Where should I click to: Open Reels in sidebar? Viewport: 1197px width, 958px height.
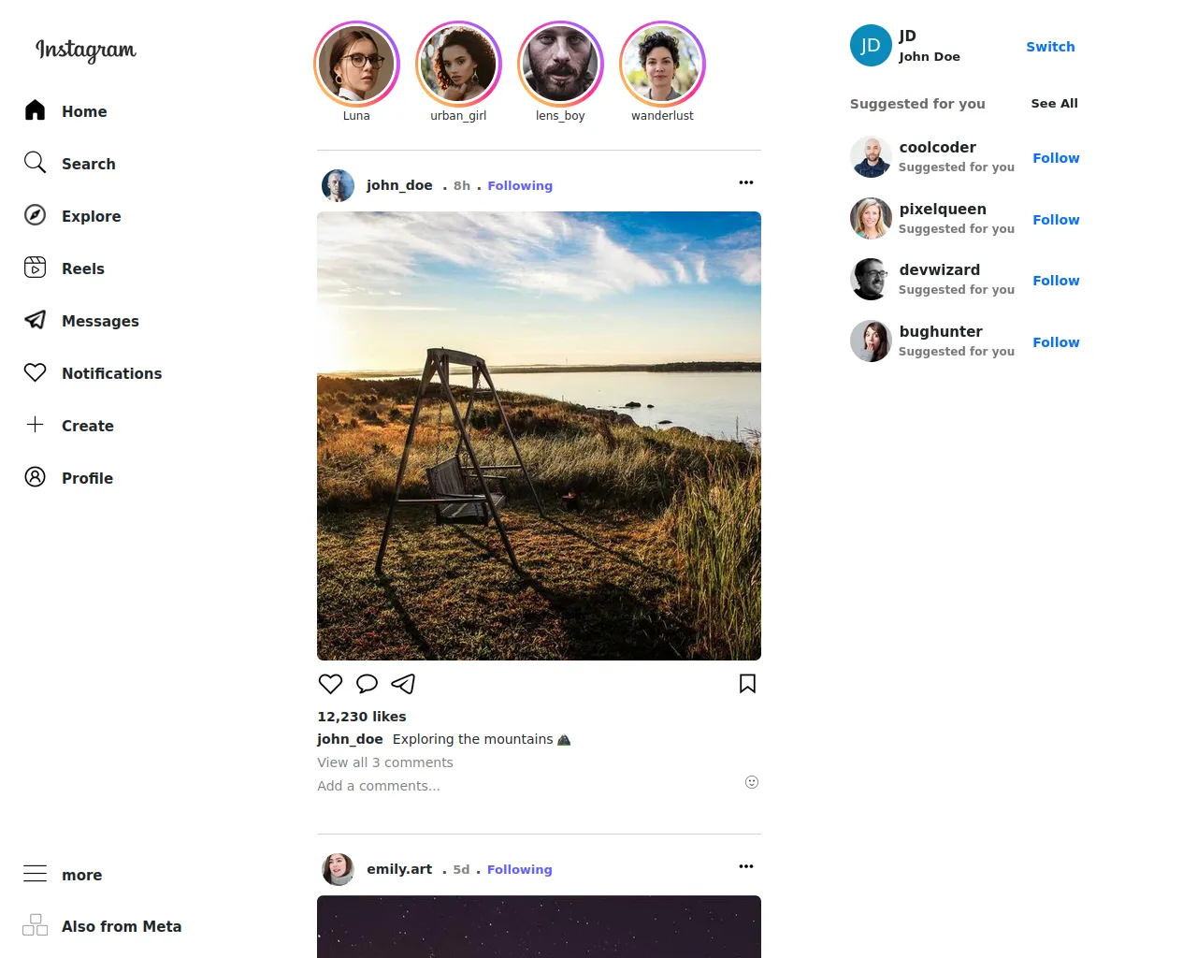[83, 269]
